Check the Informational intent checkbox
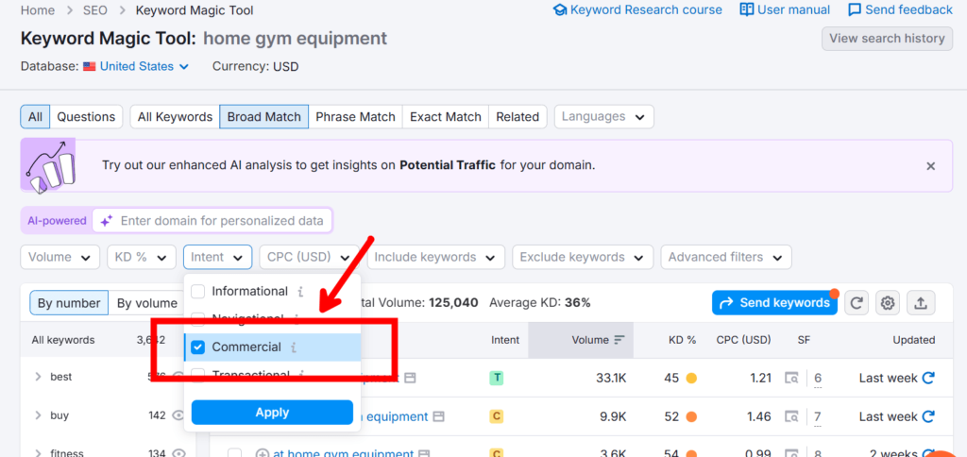The image size is (967, 457). click(x=198, y=291)
